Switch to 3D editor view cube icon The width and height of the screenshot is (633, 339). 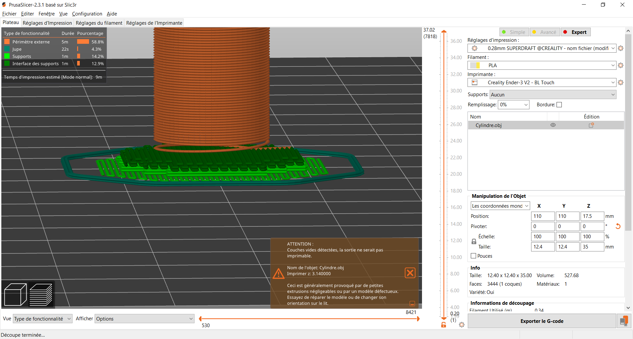point(15,295)
